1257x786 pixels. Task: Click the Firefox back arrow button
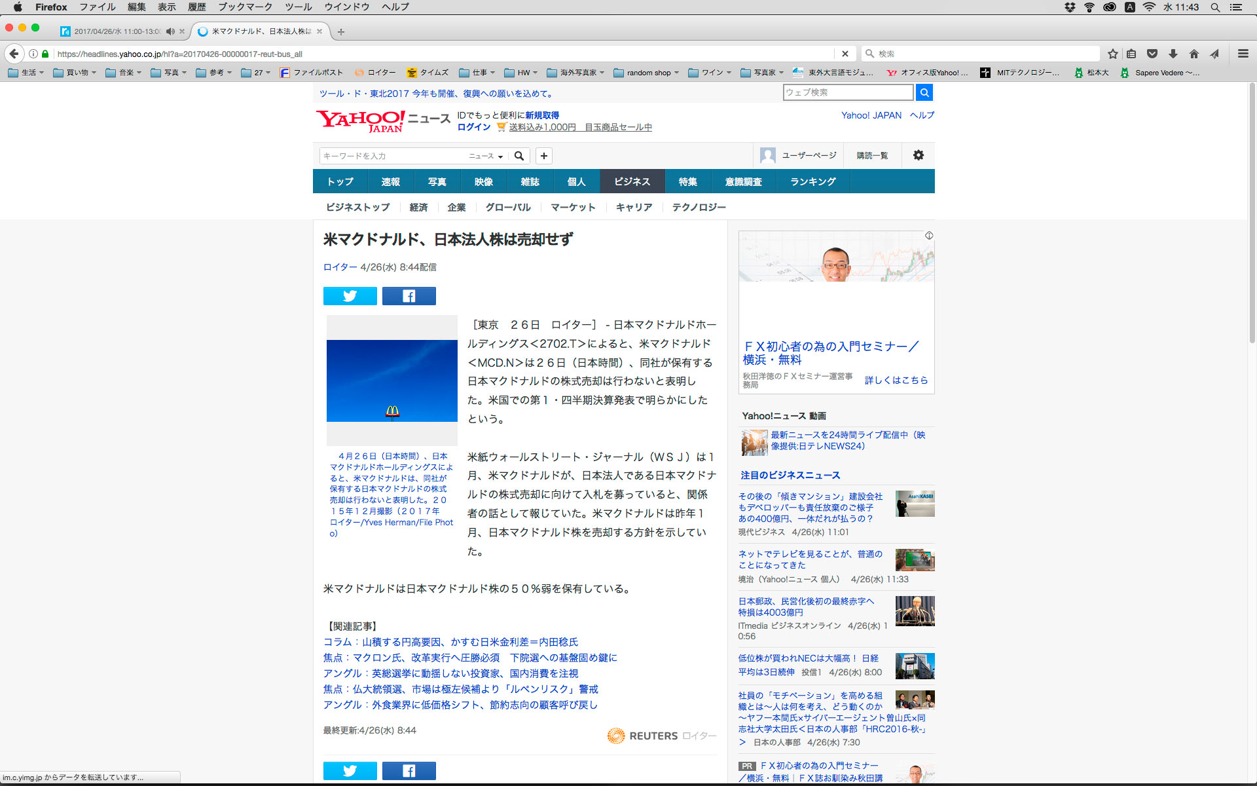tap(14, 54)
